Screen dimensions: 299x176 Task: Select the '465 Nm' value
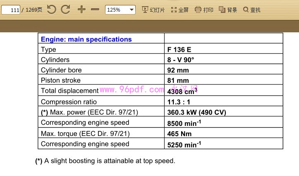tap(179, 134)
